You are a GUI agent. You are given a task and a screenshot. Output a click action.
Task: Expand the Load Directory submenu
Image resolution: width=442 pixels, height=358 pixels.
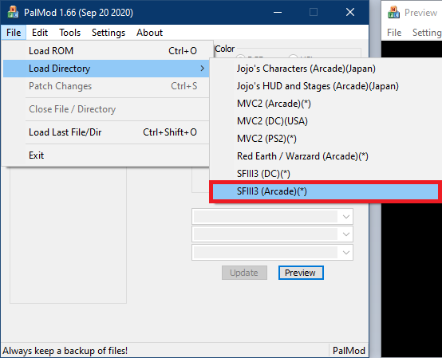click(x=106, y=69)
